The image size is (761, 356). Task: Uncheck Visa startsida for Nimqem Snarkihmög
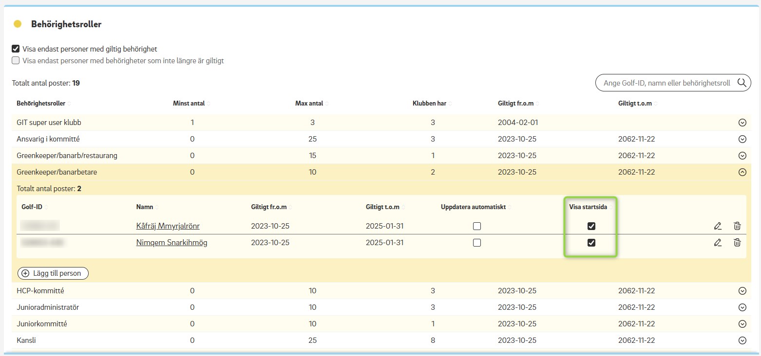(591, 243)
